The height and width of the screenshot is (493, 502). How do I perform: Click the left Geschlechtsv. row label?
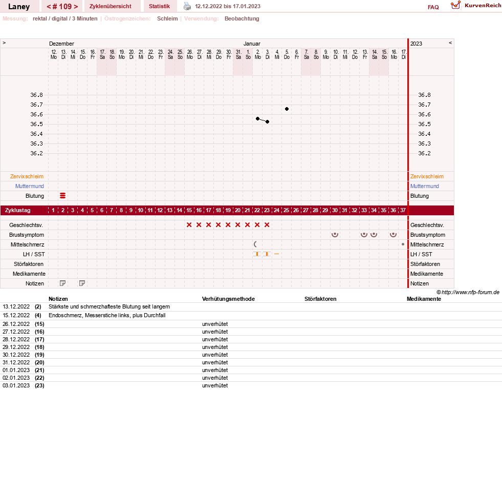tap(26, 225)
